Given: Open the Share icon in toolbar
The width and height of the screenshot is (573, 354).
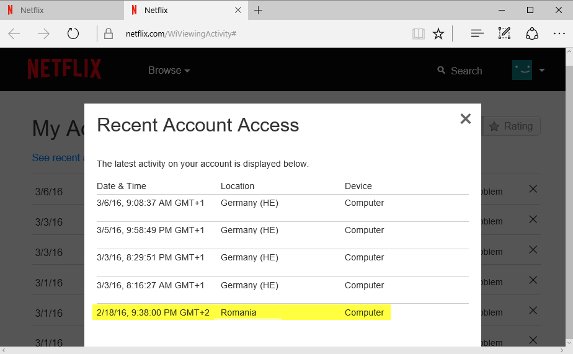Looking at the screenshot, I should (x=531, y=33).
